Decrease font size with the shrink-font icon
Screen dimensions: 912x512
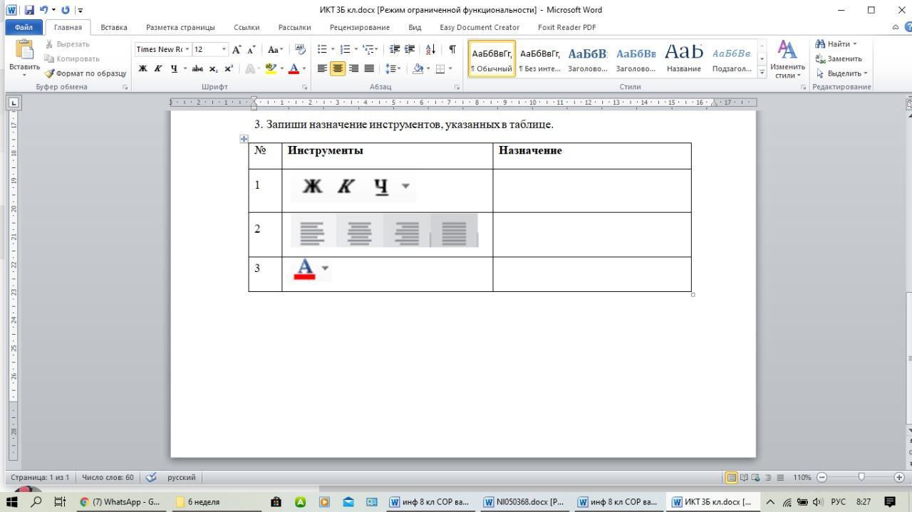click(x=252, y=49)
